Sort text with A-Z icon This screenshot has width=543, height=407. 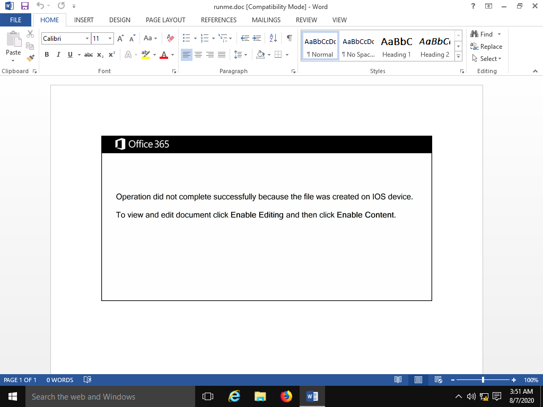click(273, 38)
